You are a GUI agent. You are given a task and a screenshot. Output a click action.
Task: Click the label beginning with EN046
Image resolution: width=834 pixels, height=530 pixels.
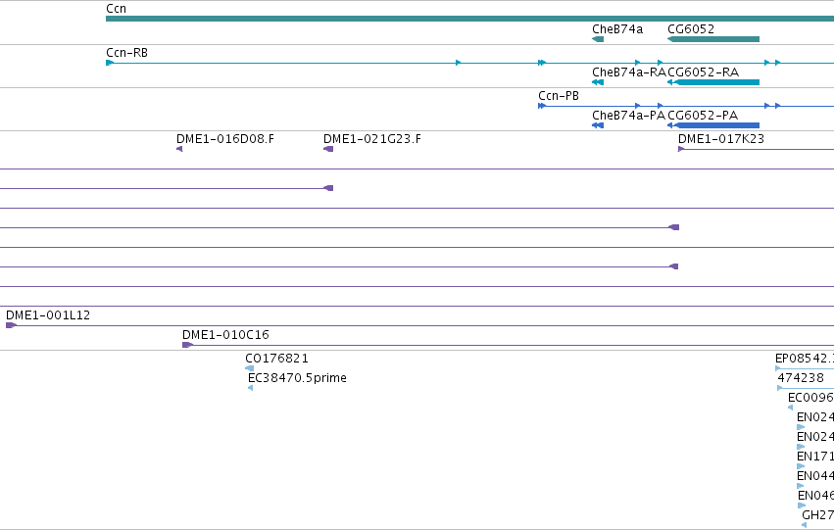(x=816, y=496)
